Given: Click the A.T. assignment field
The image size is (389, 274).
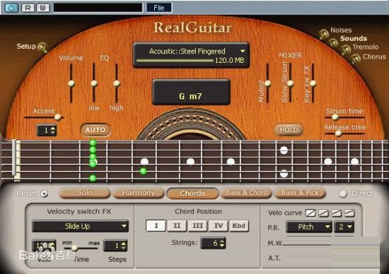Looking at the screenshot, I should (x=331, y=258).
